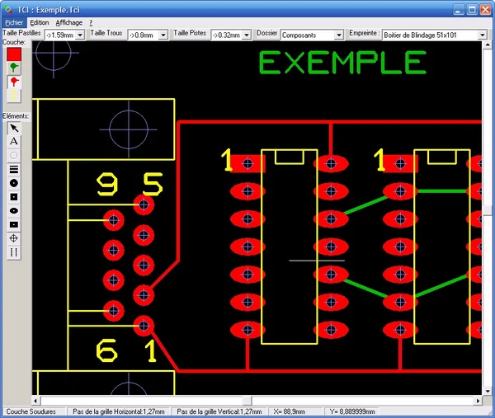Click the horizontal scrollbar thumb
Screen dimensions: 495x418
pyautogui.click(x=247, y=401)
